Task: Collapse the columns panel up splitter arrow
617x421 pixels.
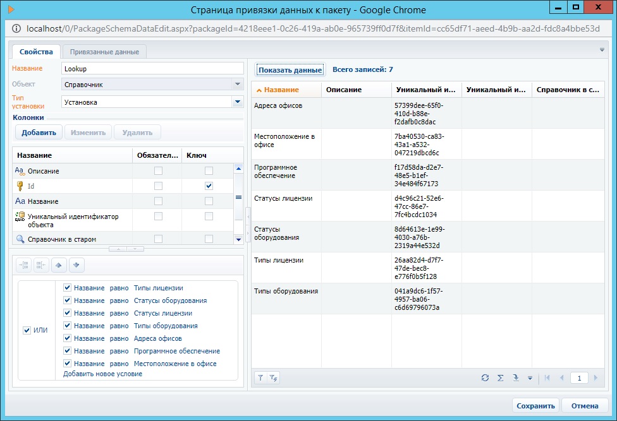Action: tap(118, 249)
